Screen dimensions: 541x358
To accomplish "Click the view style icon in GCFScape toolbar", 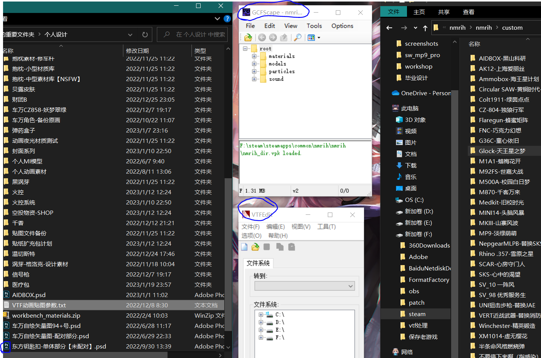I will tap(311, 37).
